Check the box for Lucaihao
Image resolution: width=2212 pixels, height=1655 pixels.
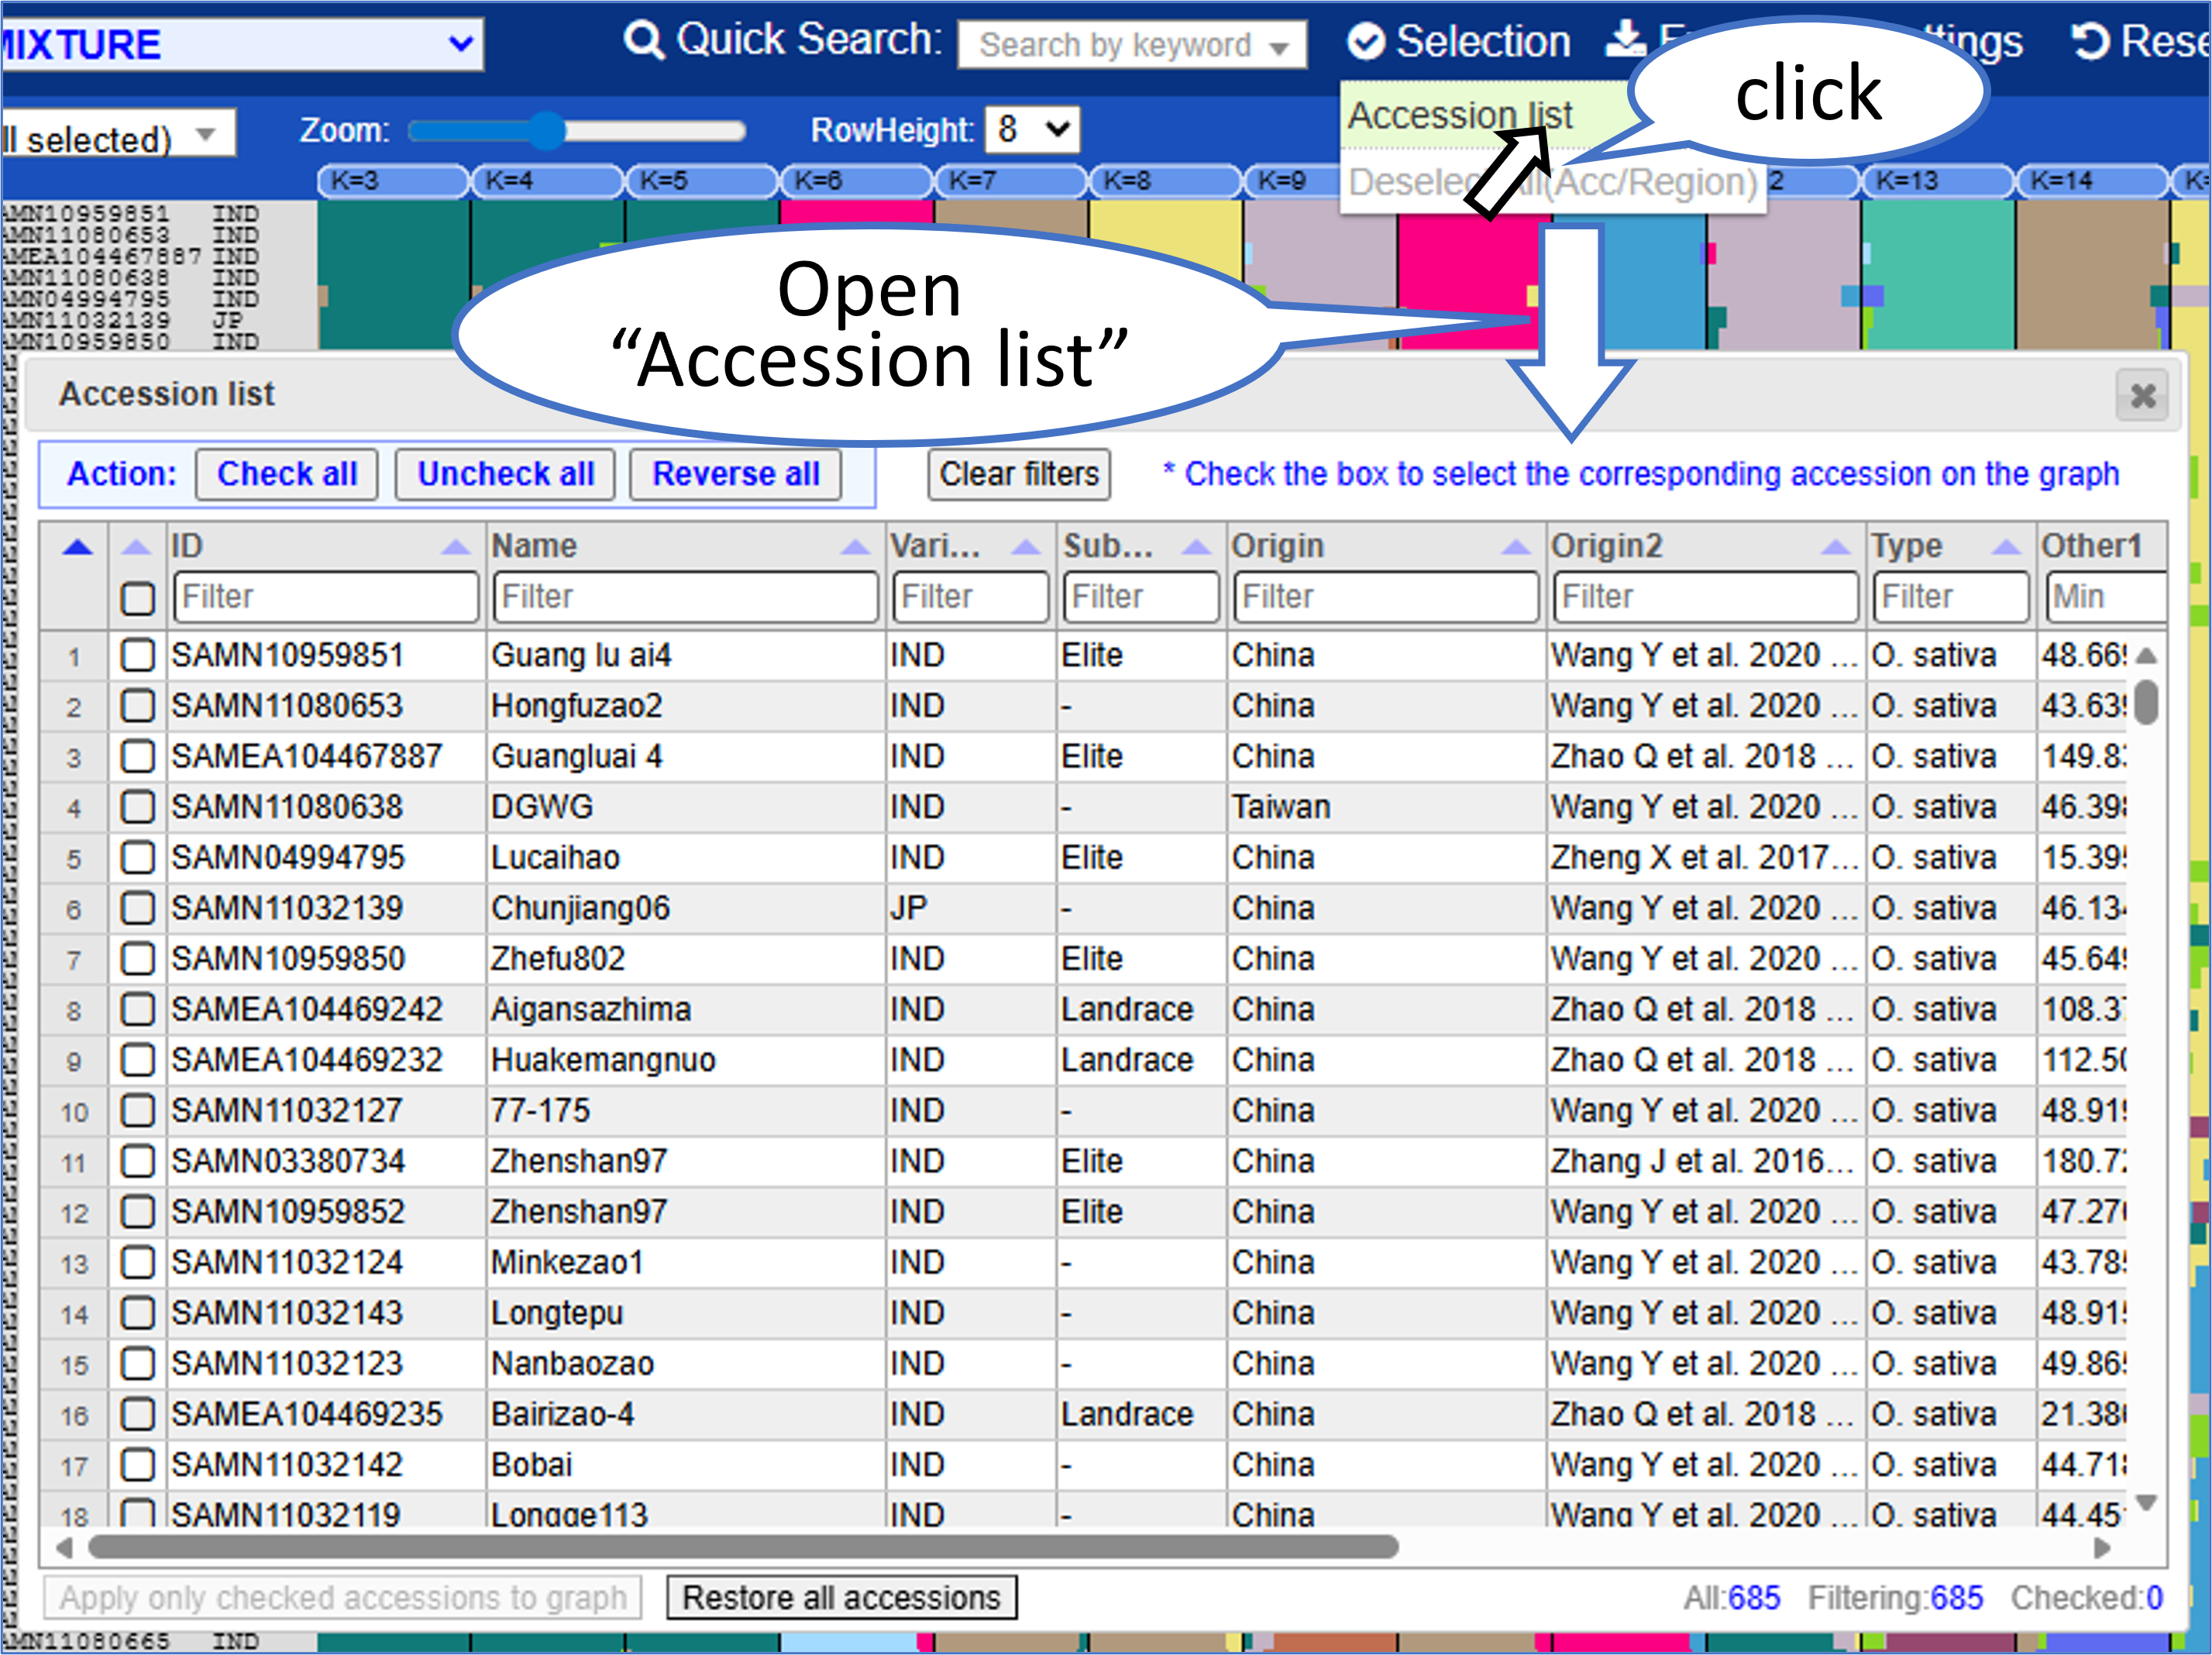137,857
